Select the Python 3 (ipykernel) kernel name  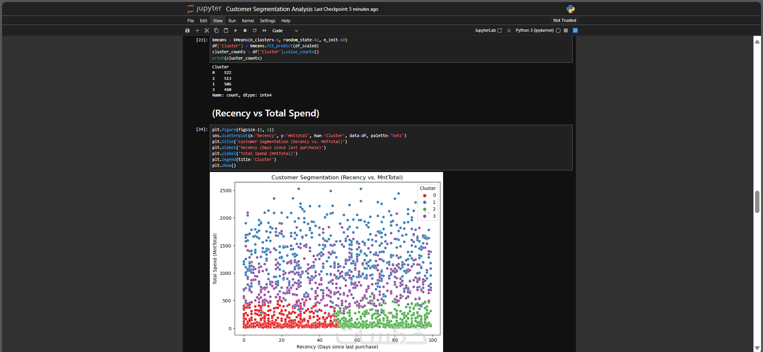tap(534, 31)
